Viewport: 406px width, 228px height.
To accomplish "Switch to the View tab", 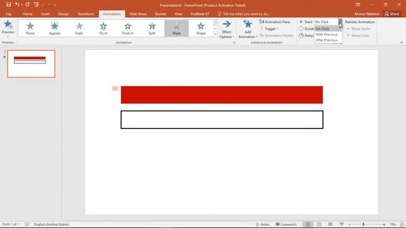I will (178, 14).
